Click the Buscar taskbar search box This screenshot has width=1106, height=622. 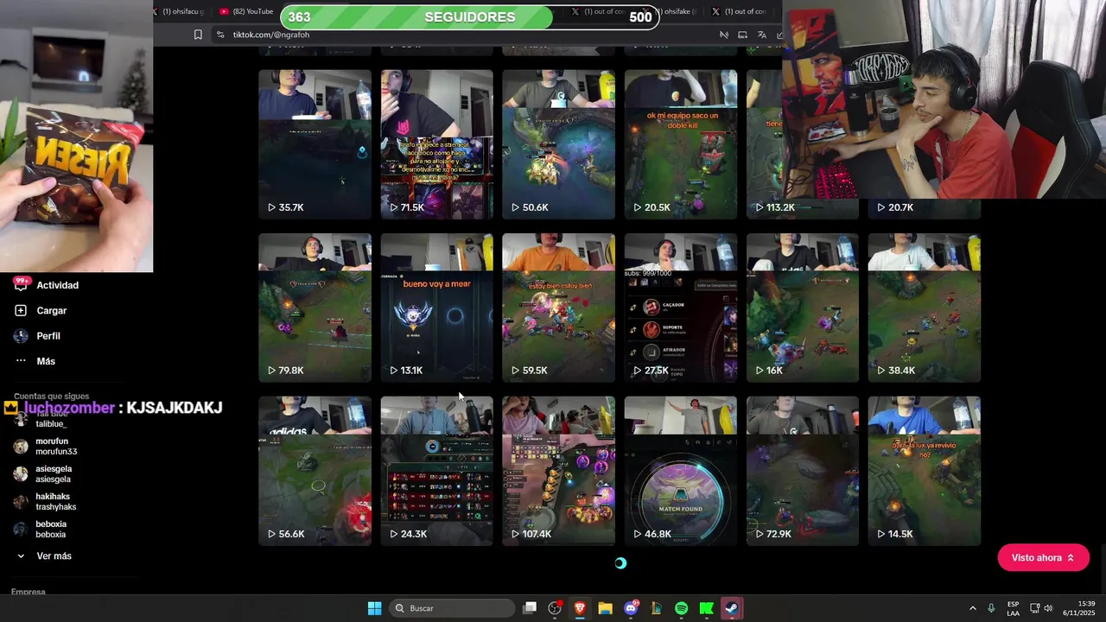452,608
